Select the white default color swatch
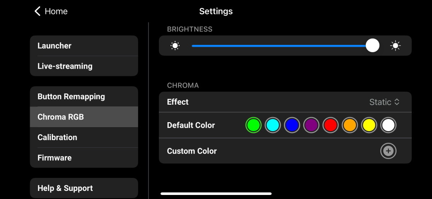 click(x=388, y=125)
